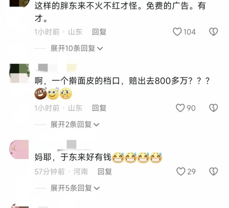The width and height of the screenshot is (229, 208).
Task: Expand the 10 replies thread
Action: point(77,48)
